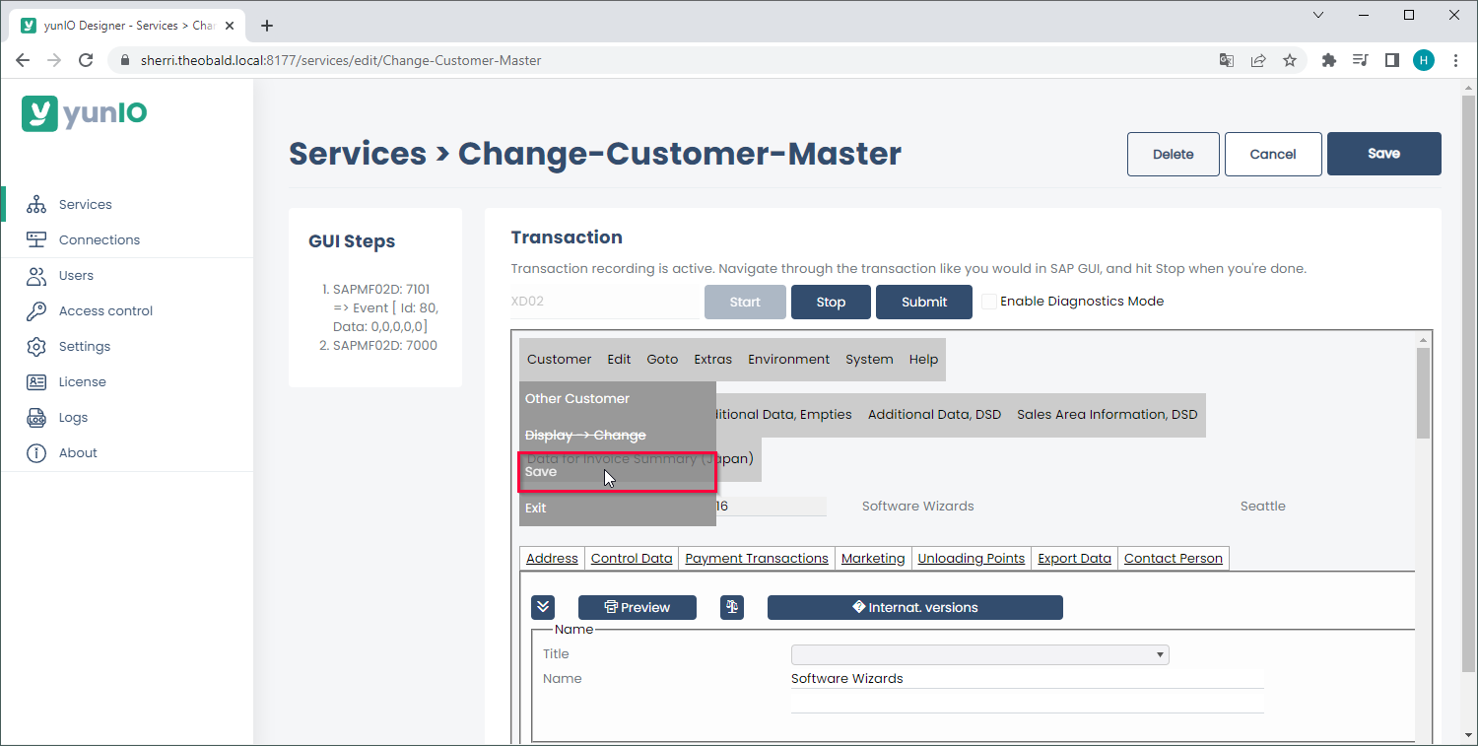Open the Goto menu

(662, 360)
